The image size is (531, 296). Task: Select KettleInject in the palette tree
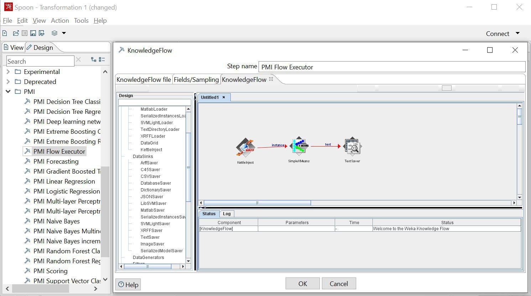tap(151, 150)
